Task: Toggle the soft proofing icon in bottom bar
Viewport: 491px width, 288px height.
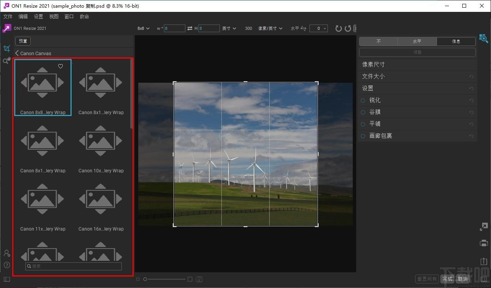Action: 199,279
